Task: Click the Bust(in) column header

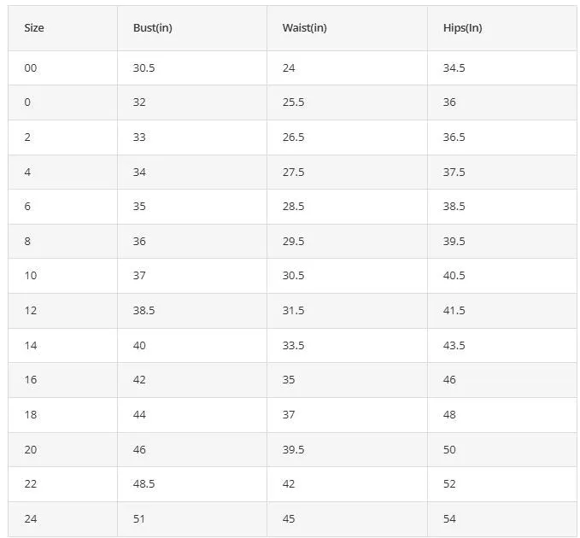Action: pos(152,28)
